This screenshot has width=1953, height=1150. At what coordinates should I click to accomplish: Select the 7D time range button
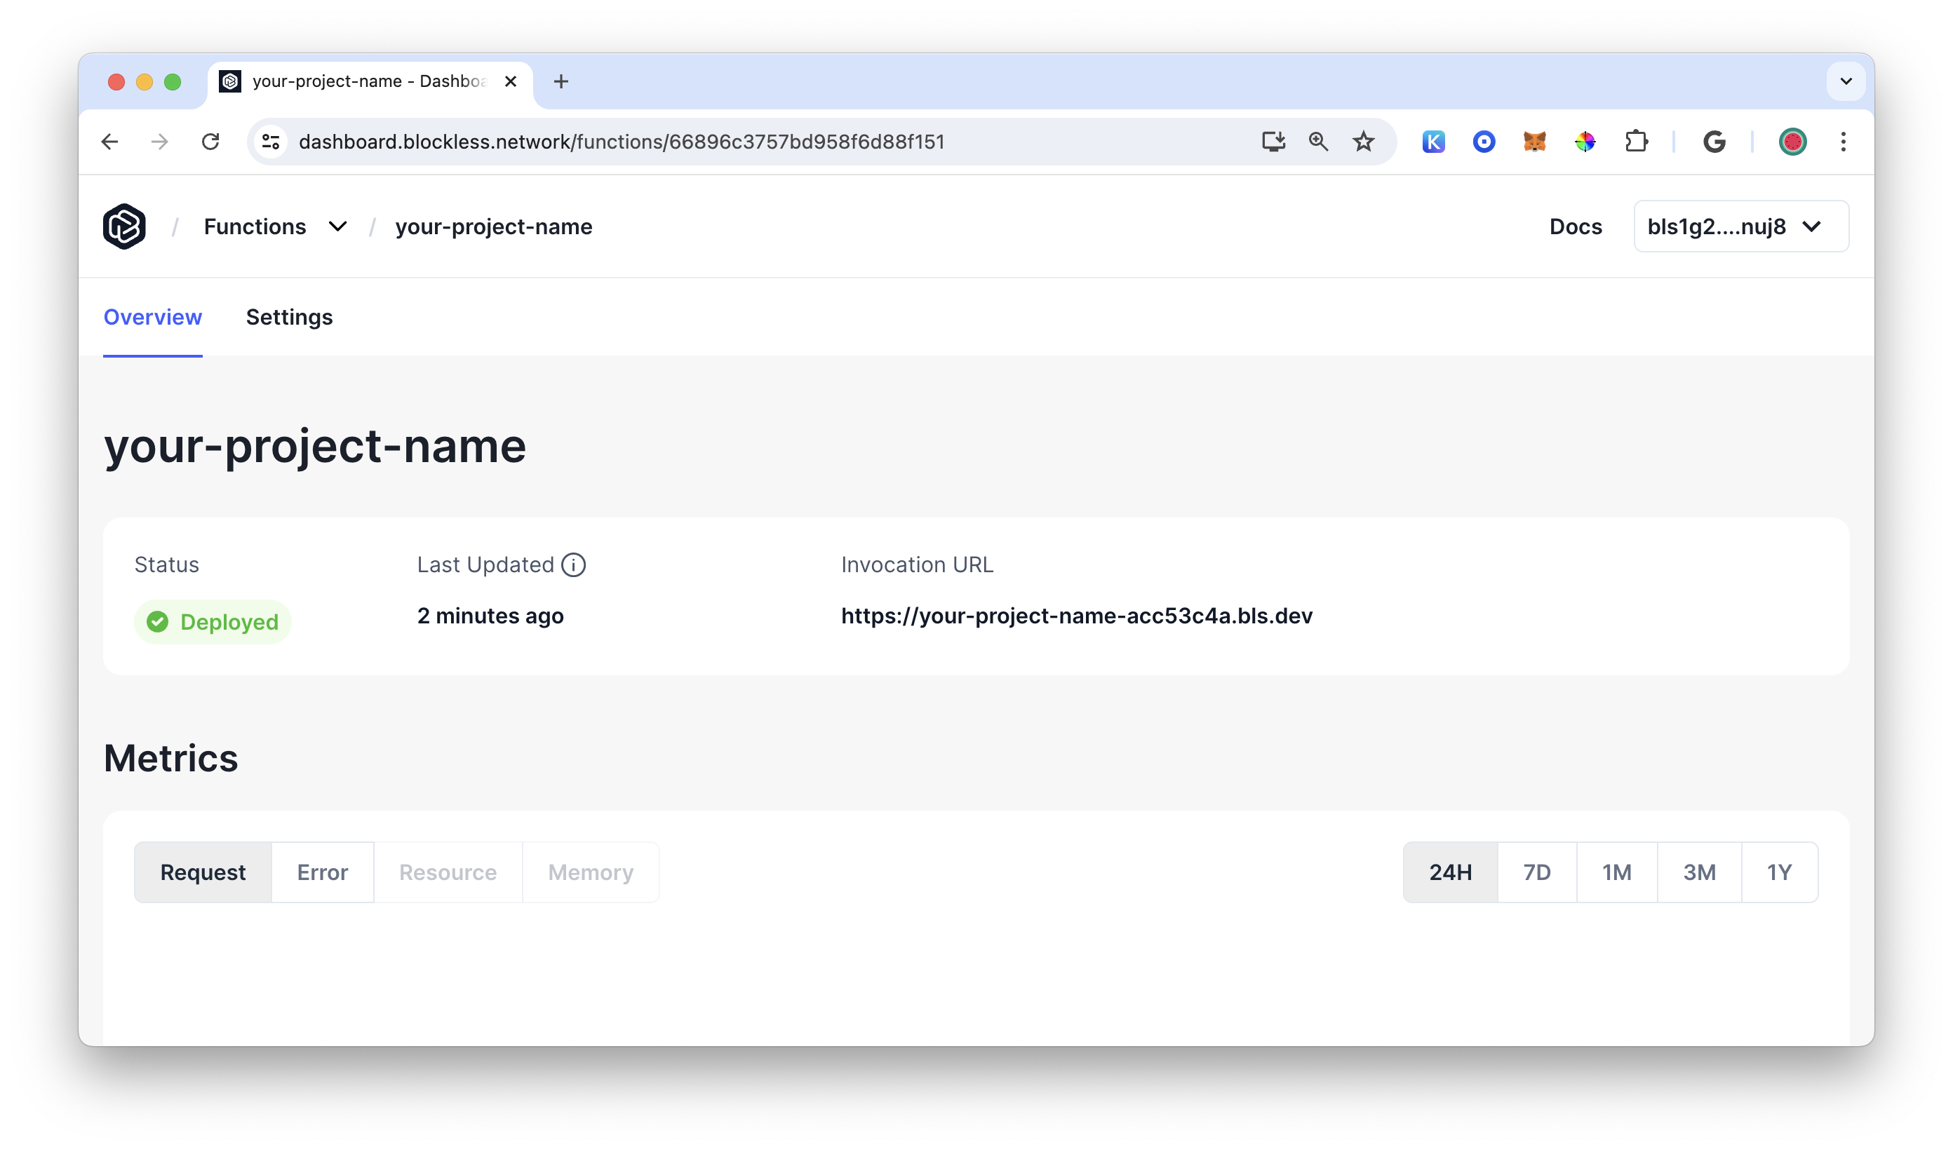(x=1536, y=872)
